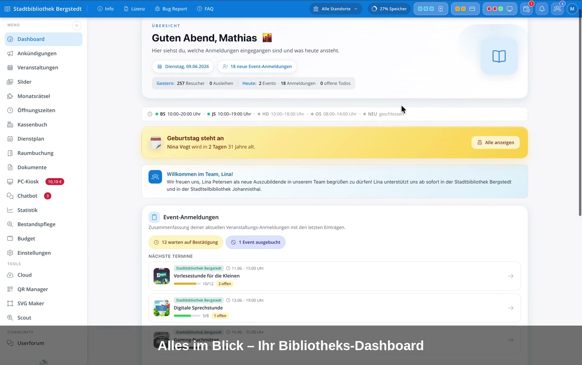
Task: Click the 2 offen tag
Action: click(x=225, y=284)
